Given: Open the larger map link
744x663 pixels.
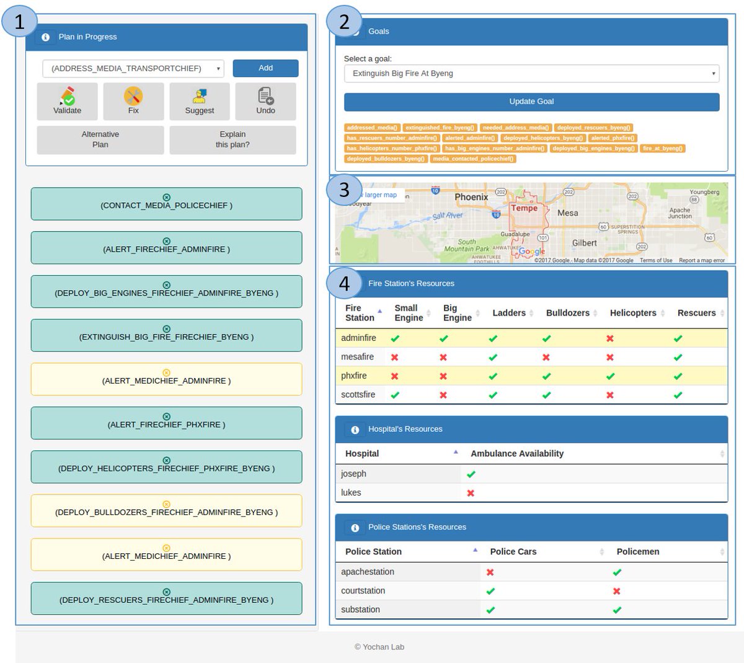Looking at the screenshot, I should coord(381,195).
